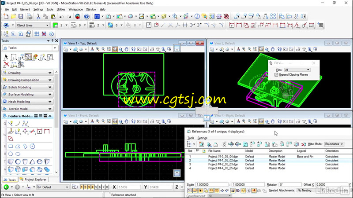This screenshot has height=198, width=353.
Task: Select the Place Arc tool in row Q
Action: [18, 124]
